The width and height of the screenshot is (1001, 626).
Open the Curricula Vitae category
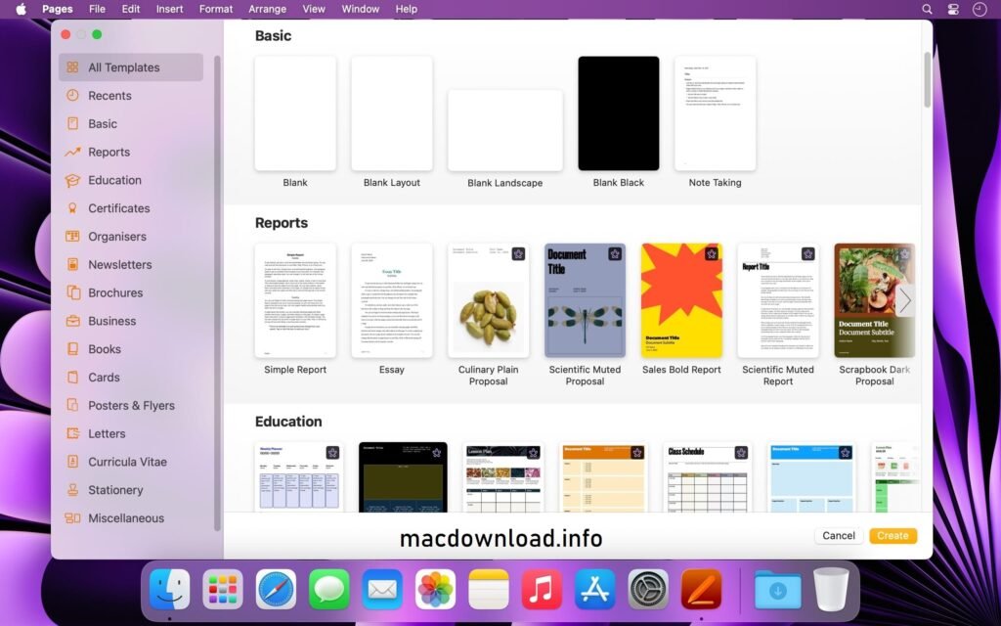(122, 462)
